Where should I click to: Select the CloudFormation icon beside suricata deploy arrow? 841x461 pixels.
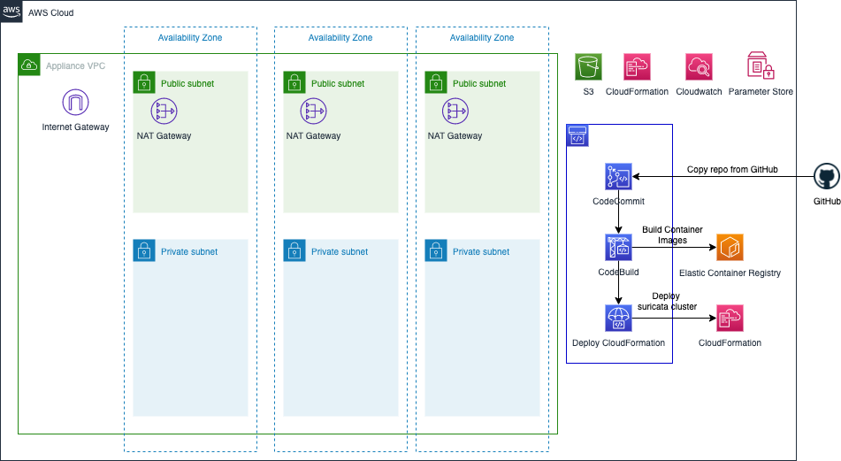(730, 319)
